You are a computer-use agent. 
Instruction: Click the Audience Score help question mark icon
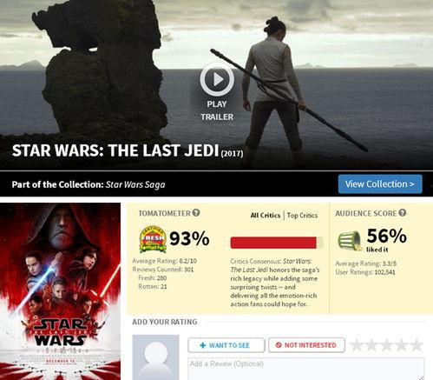coord(403,213)
